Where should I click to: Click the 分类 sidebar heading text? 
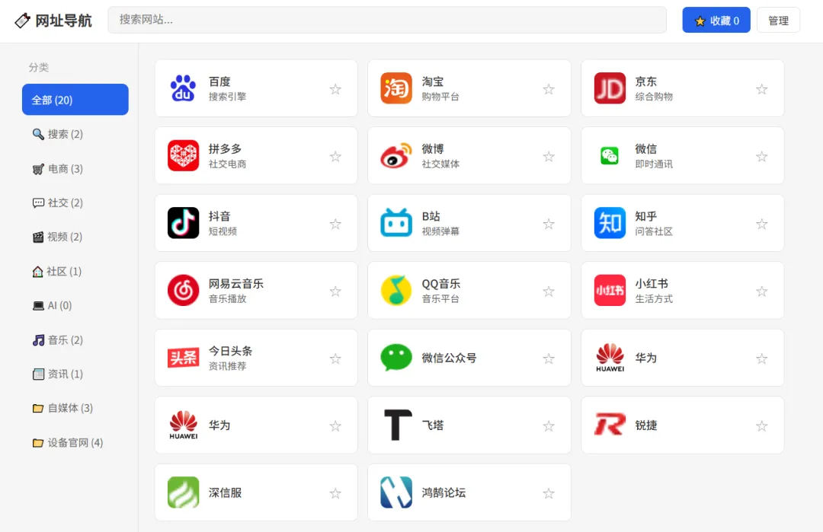pos(39,67)
